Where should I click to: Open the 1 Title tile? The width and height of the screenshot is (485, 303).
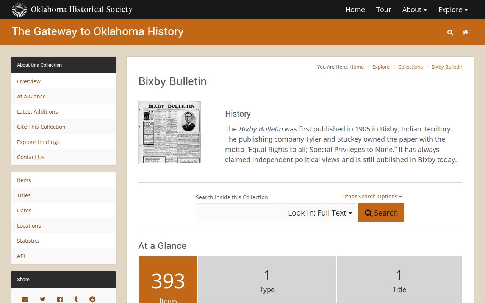tap(399, 280)
